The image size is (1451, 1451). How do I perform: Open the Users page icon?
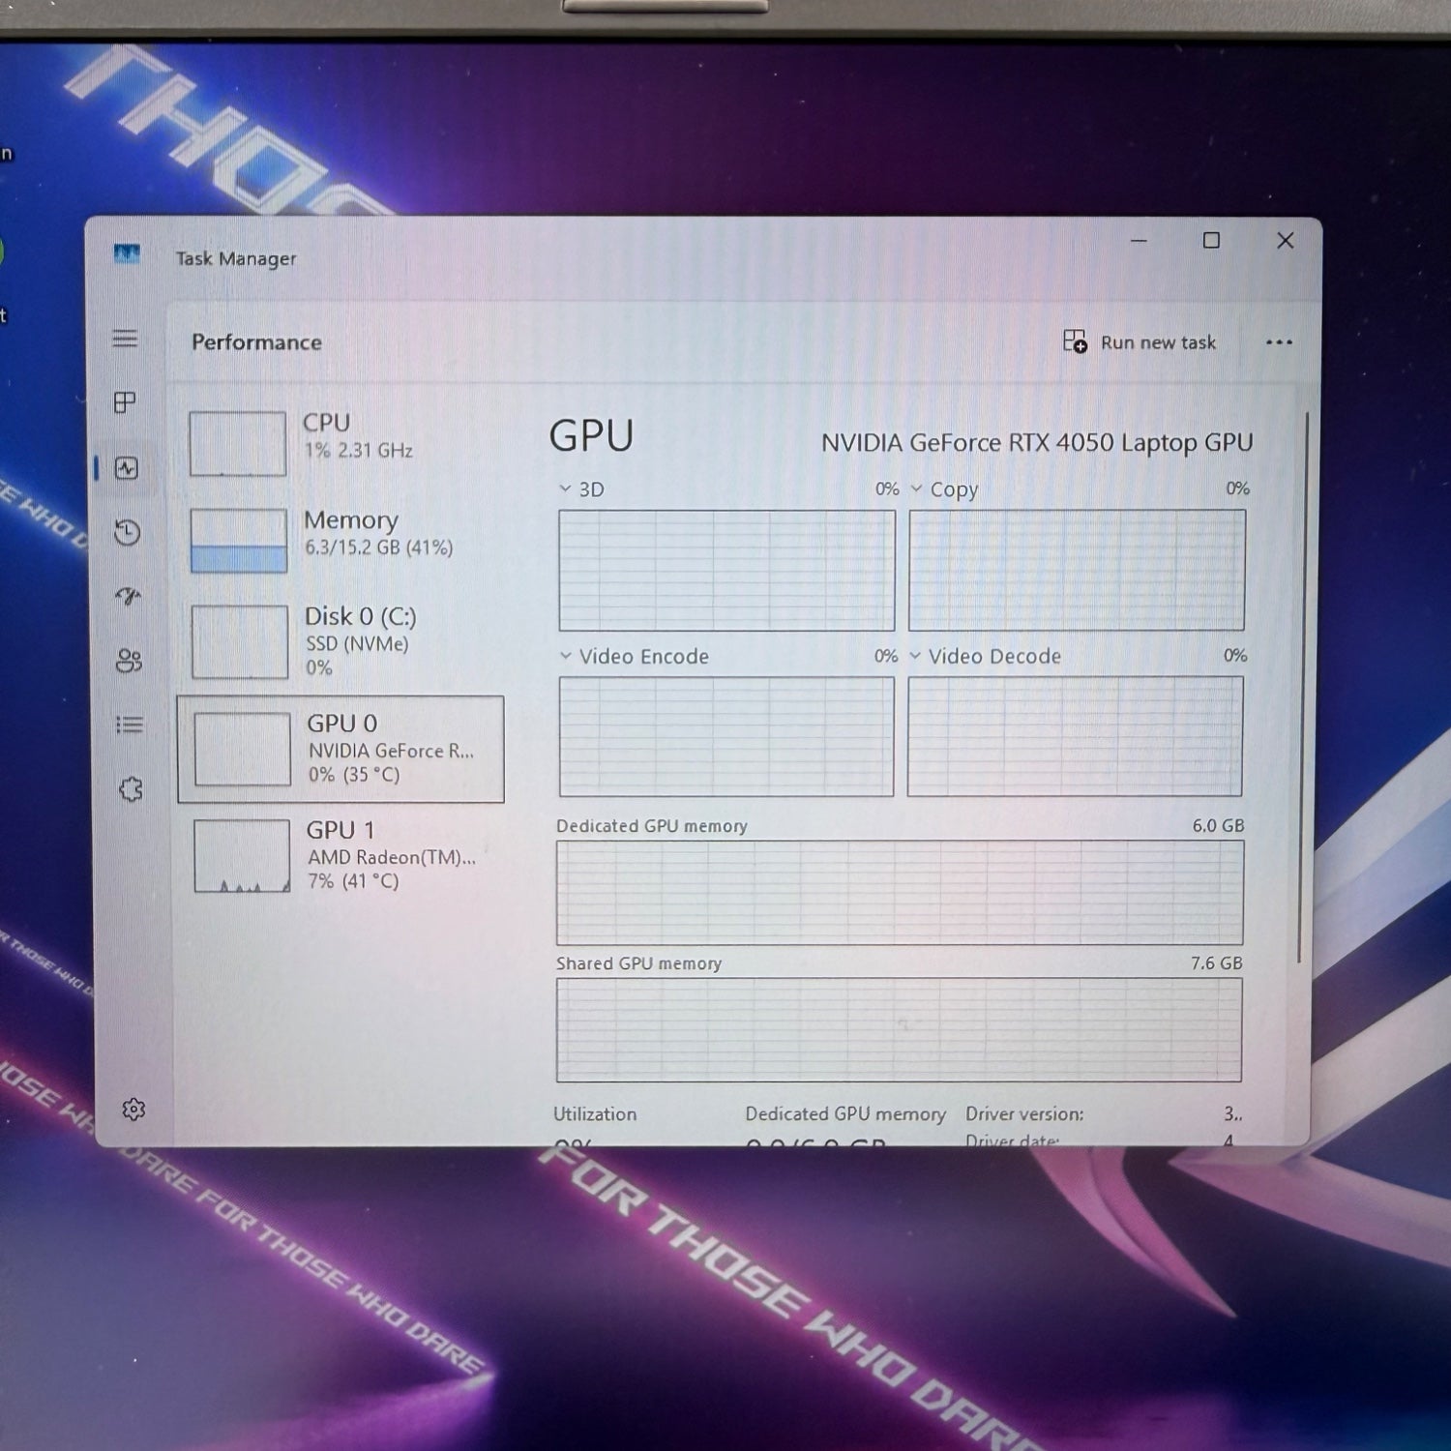(x=129, y=661)
